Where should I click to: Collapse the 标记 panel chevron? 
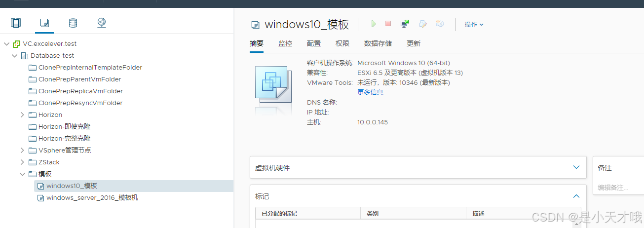pyautogui.click(x=576, y=196)
